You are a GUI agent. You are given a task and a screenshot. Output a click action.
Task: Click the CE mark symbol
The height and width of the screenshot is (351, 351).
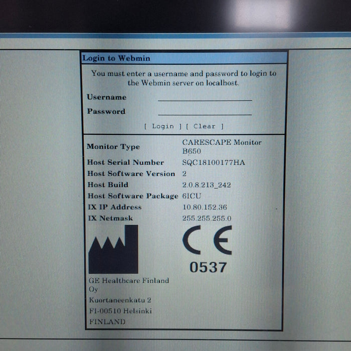207,240
